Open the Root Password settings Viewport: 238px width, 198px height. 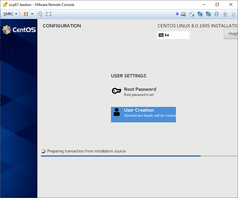134,92
